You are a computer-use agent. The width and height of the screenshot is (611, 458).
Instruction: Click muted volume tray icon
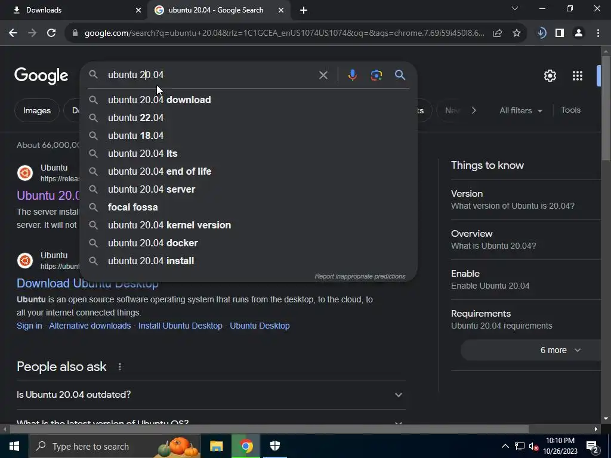(x=534, y=447)
